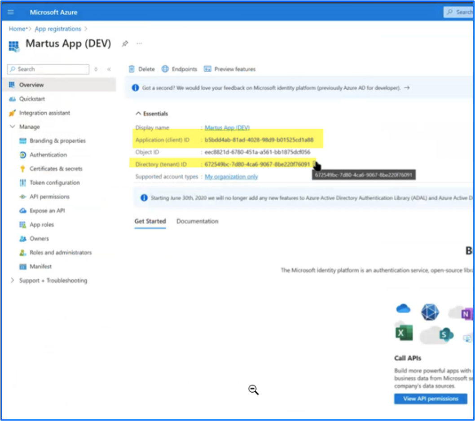Screen dimensions: 475x421
Task: Click the Authentication icon
Action: [23, 155]
